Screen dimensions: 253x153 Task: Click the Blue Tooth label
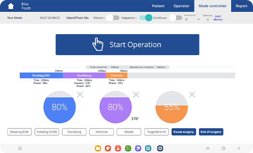[26, 6]
